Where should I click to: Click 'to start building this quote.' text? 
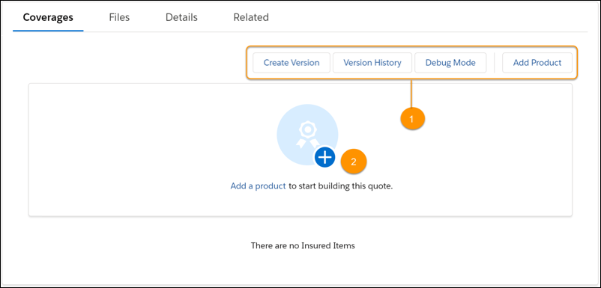(341, 186)
